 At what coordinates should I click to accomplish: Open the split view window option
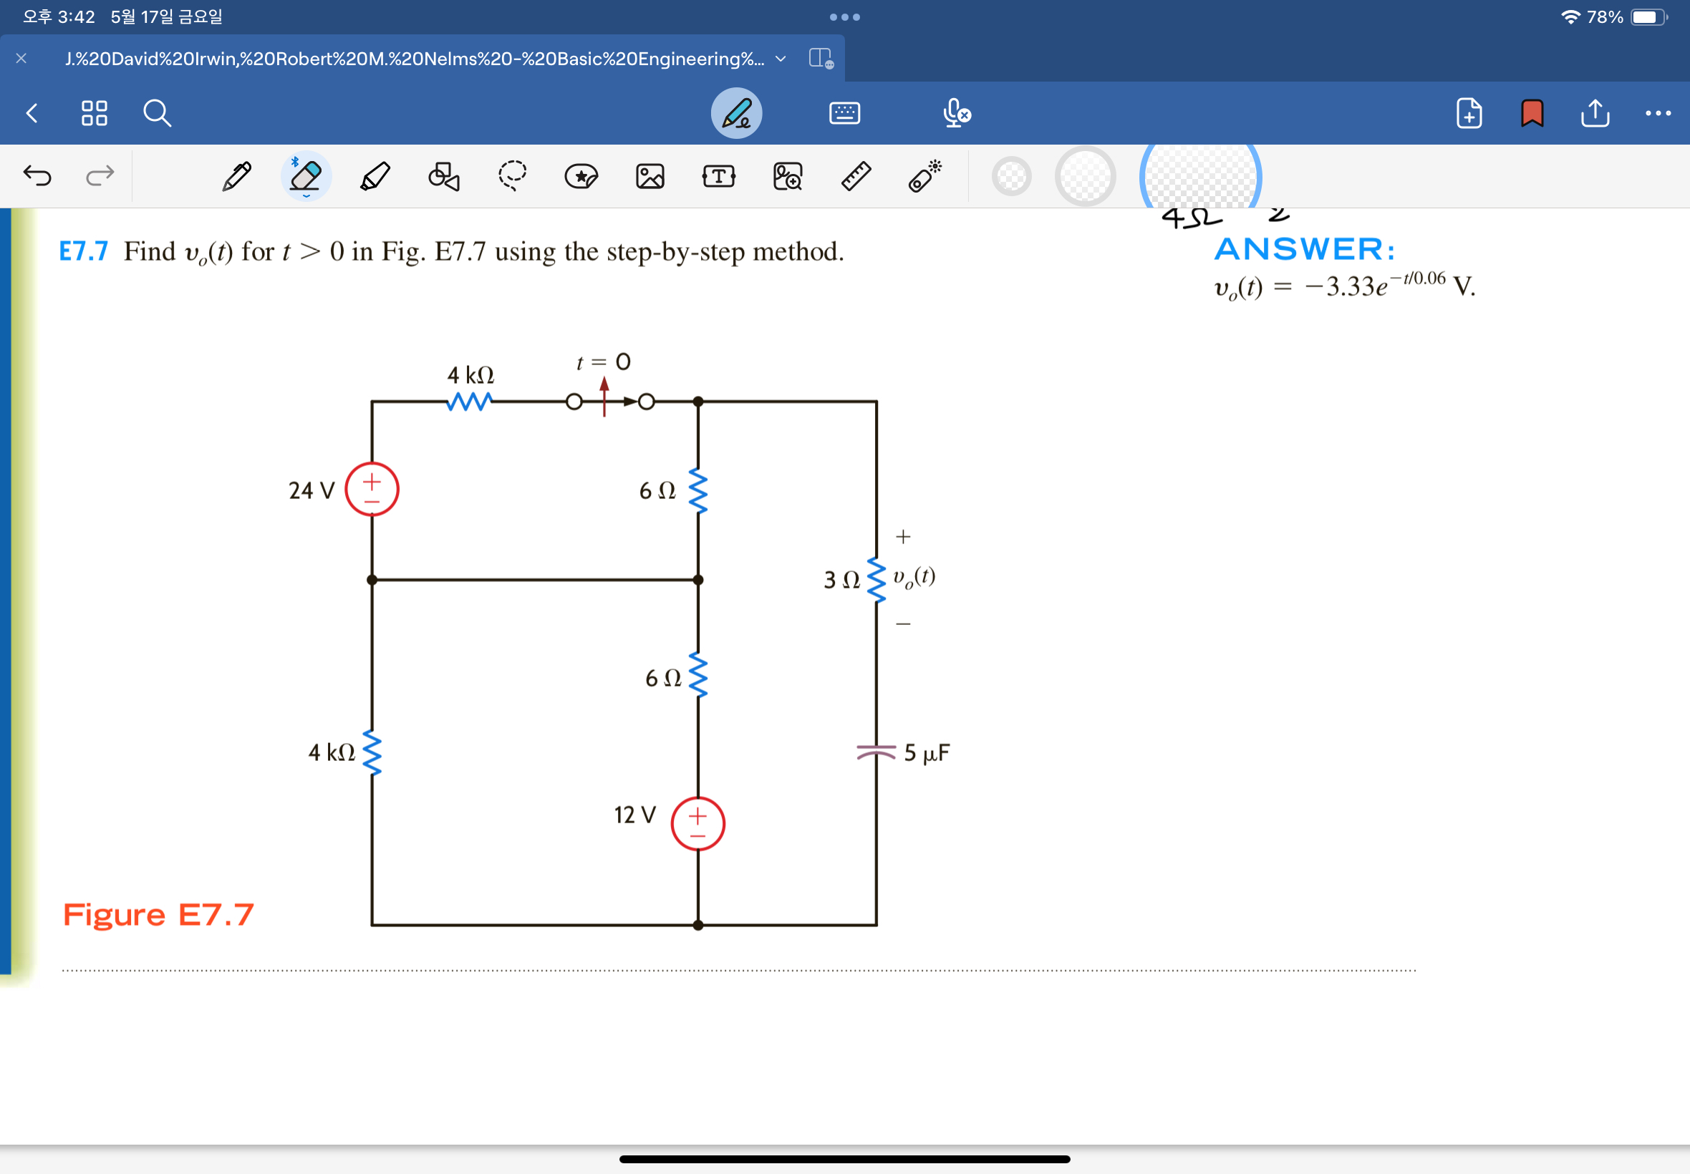[821, 59]
